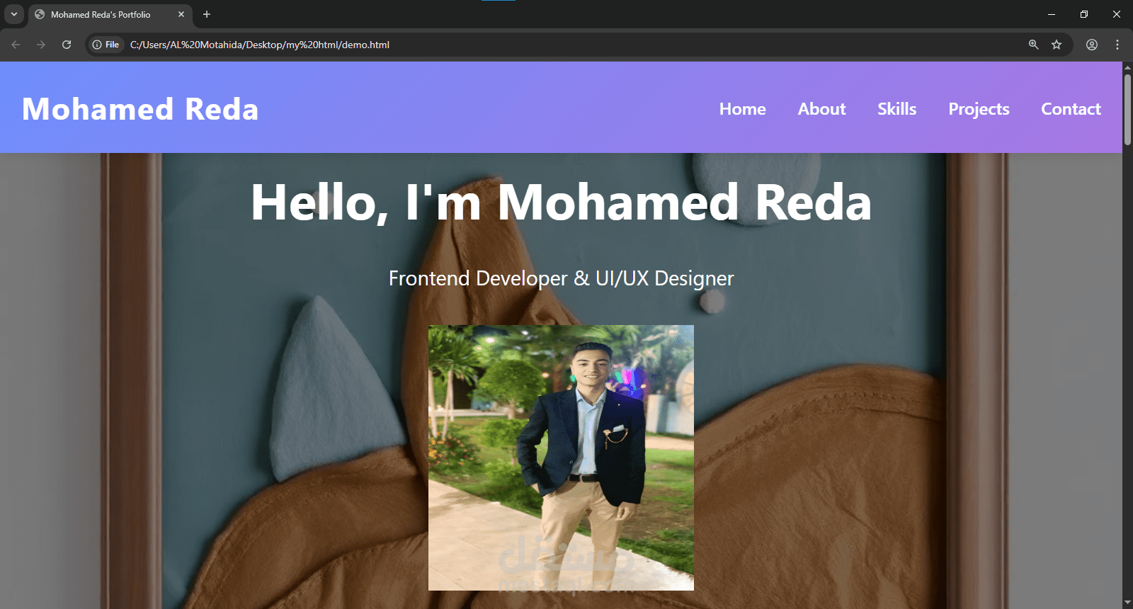Click the Frontend Developer & UI/UX Designer subtitle

561,278
